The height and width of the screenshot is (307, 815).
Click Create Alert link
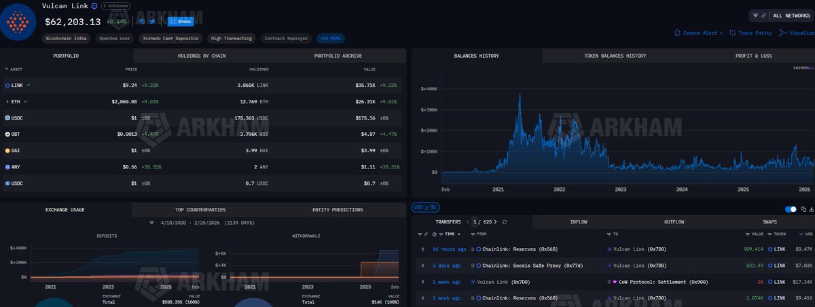pyautogui.click(x=704, y=33)
